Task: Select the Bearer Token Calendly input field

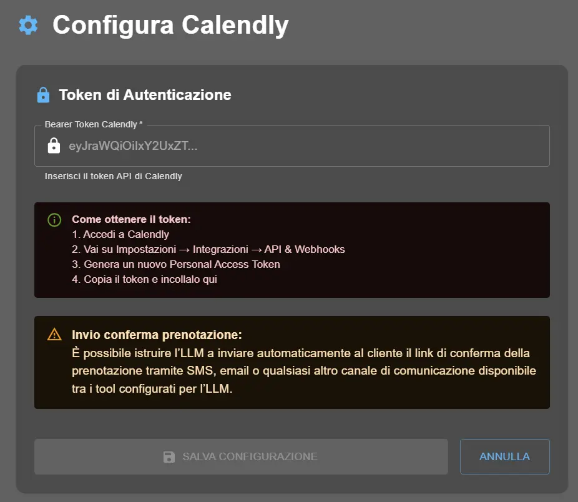Action: pyautogui.click(x=292, y=145)
